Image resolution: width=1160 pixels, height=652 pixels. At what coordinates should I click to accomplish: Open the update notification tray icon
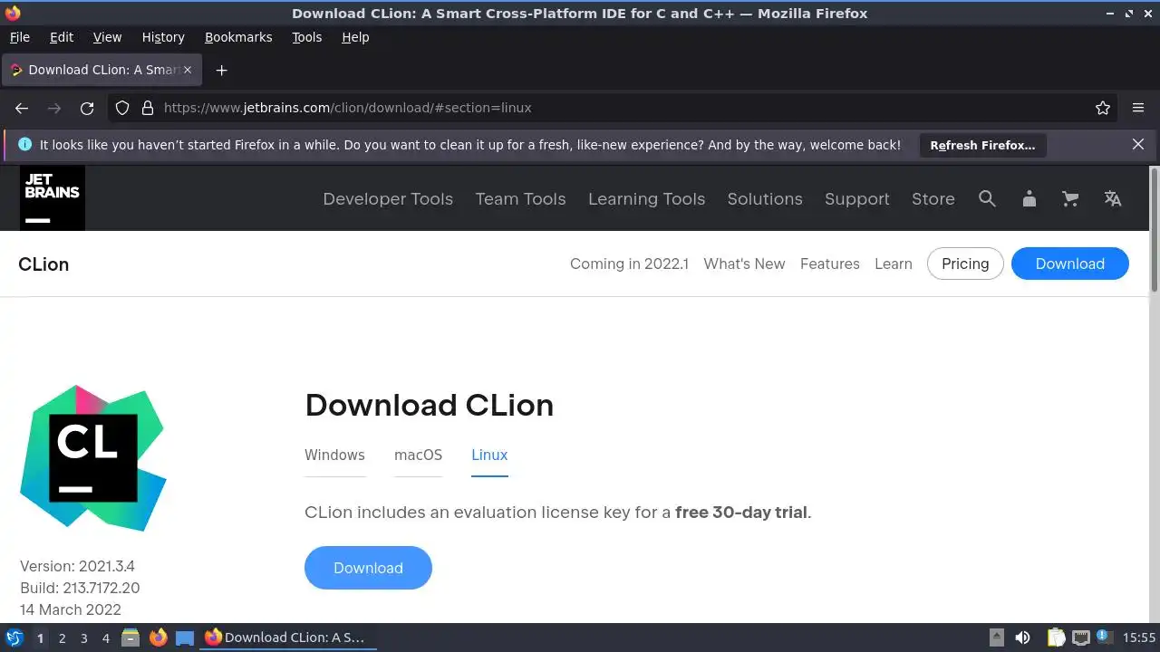pyautogui.click(x=1104, y=638)
